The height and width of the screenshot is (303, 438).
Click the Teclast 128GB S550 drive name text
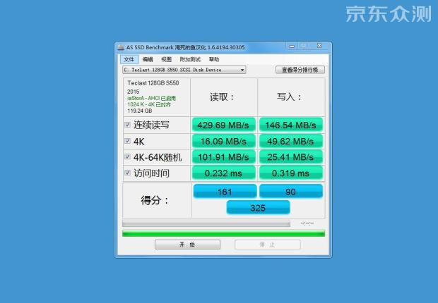153,83
